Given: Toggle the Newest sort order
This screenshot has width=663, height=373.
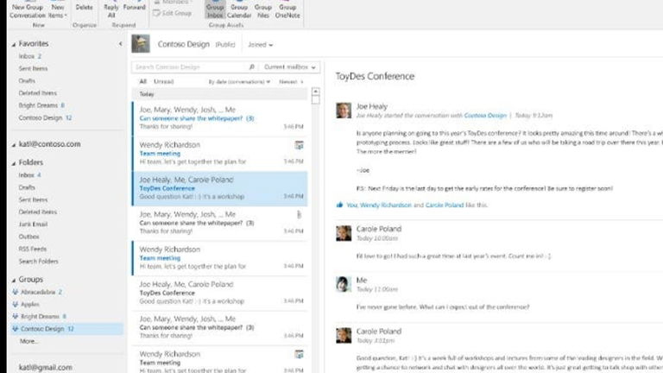Looking at the screenshot, I should click(291, 82).
